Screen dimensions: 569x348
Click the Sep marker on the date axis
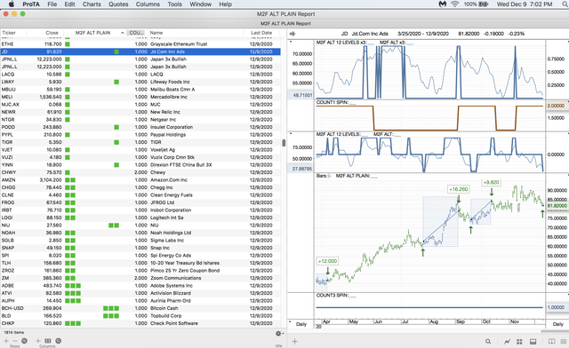tap(461, 321)
